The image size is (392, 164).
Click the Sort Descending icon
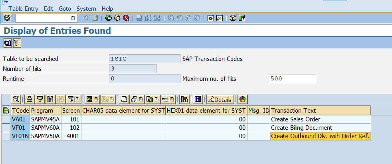(40, 100)
